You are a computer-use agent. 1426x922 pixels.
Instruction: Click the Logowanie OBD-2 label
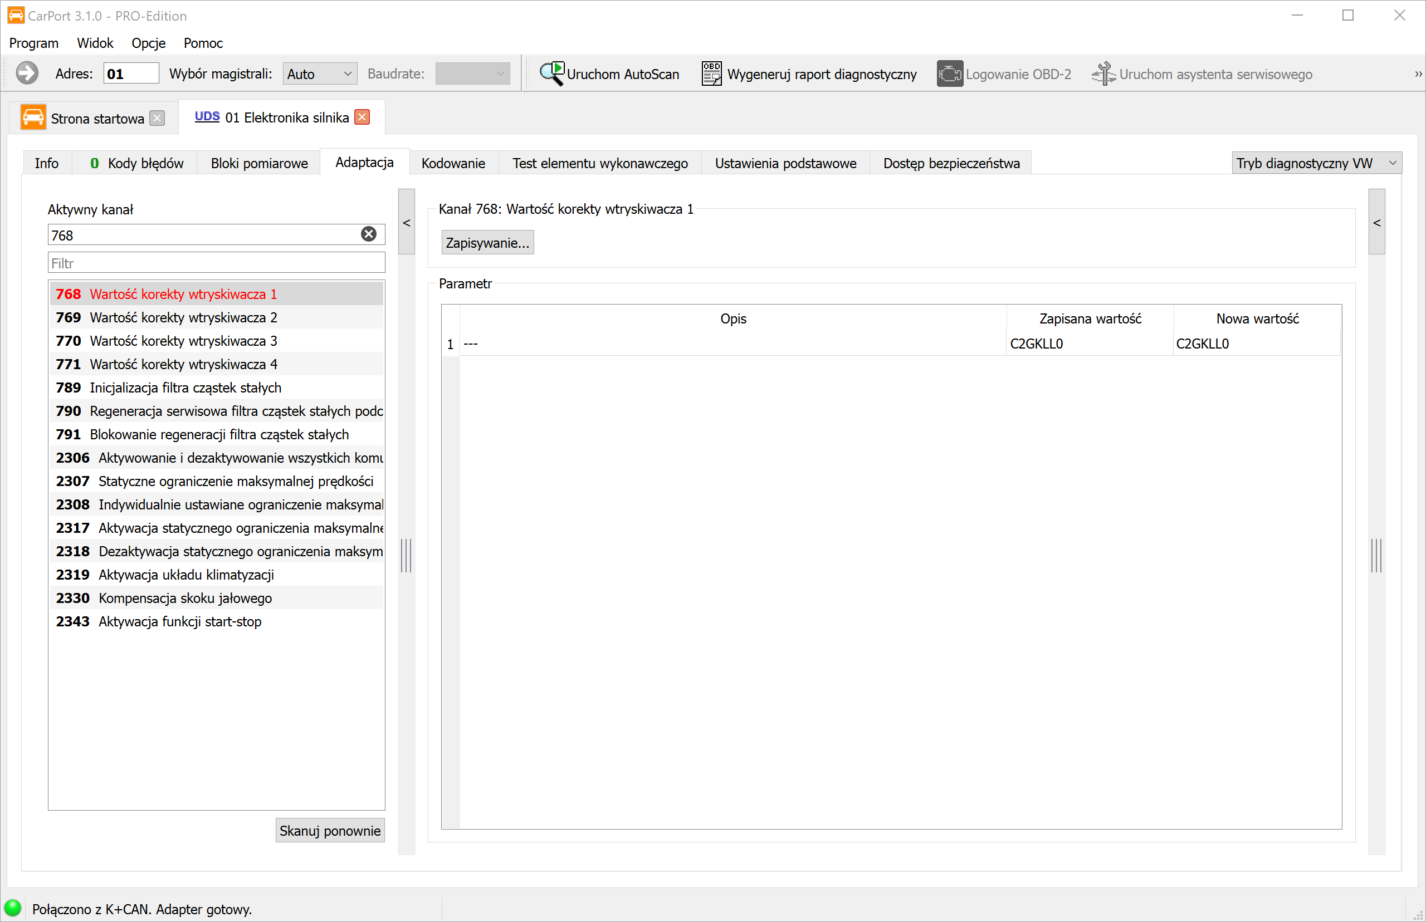pos(1018,73)
